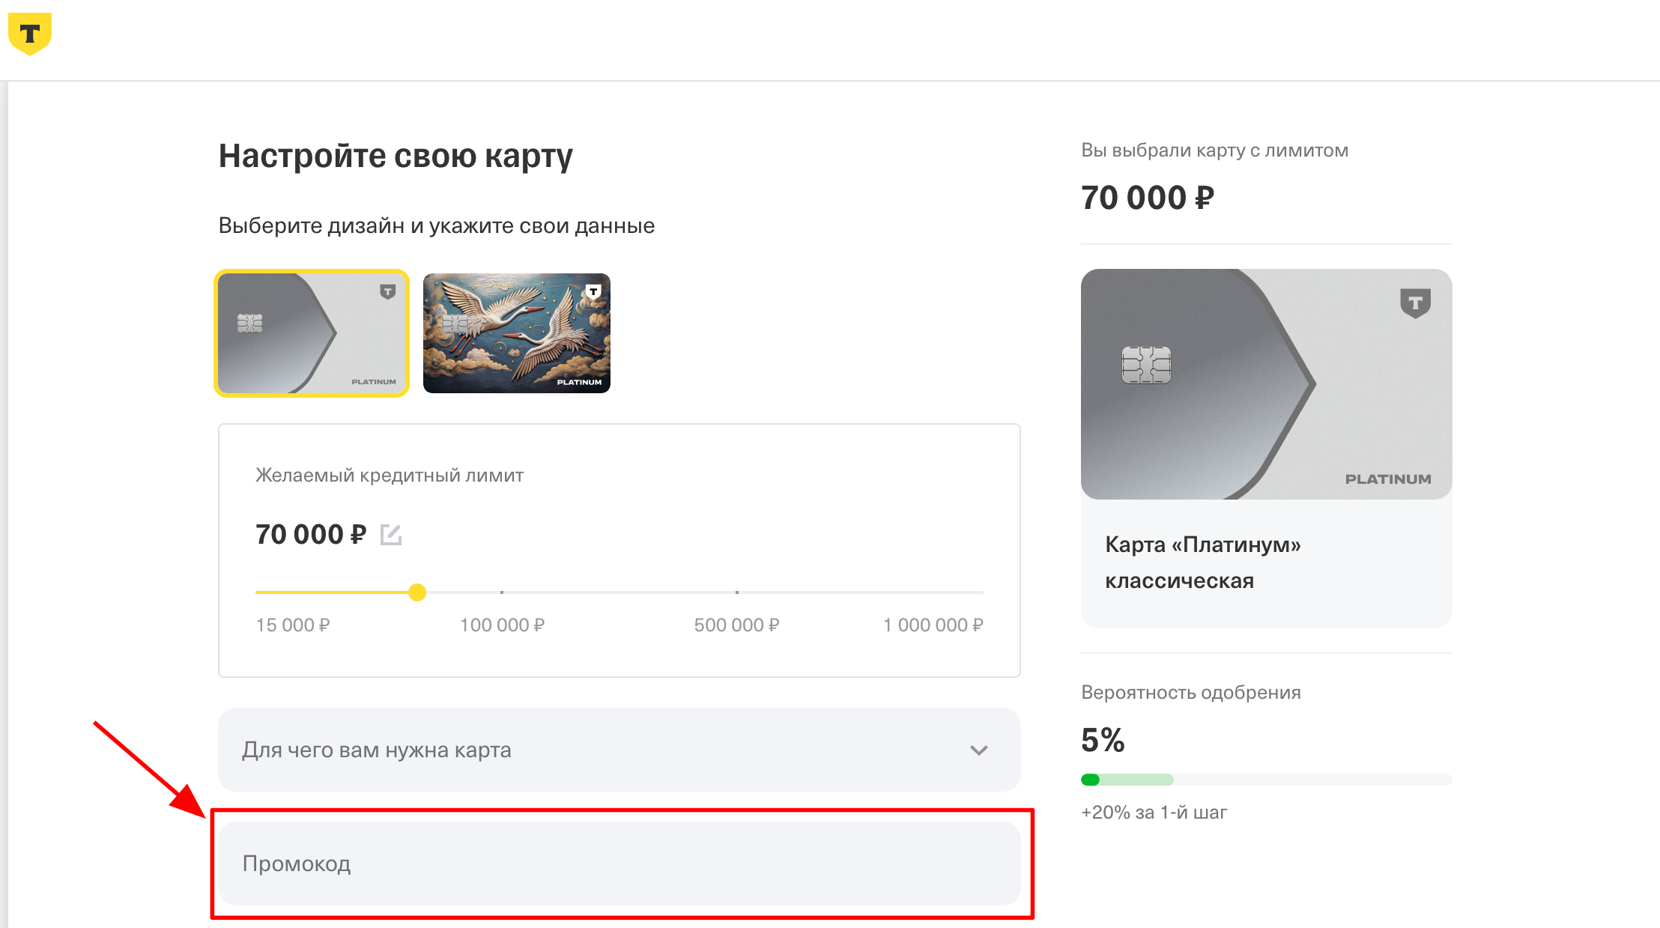The width and height of the screenshot is (1660, 928).
Task: Click the pencil edit icon near 70 000 ₽
Action: click(392, 534)
